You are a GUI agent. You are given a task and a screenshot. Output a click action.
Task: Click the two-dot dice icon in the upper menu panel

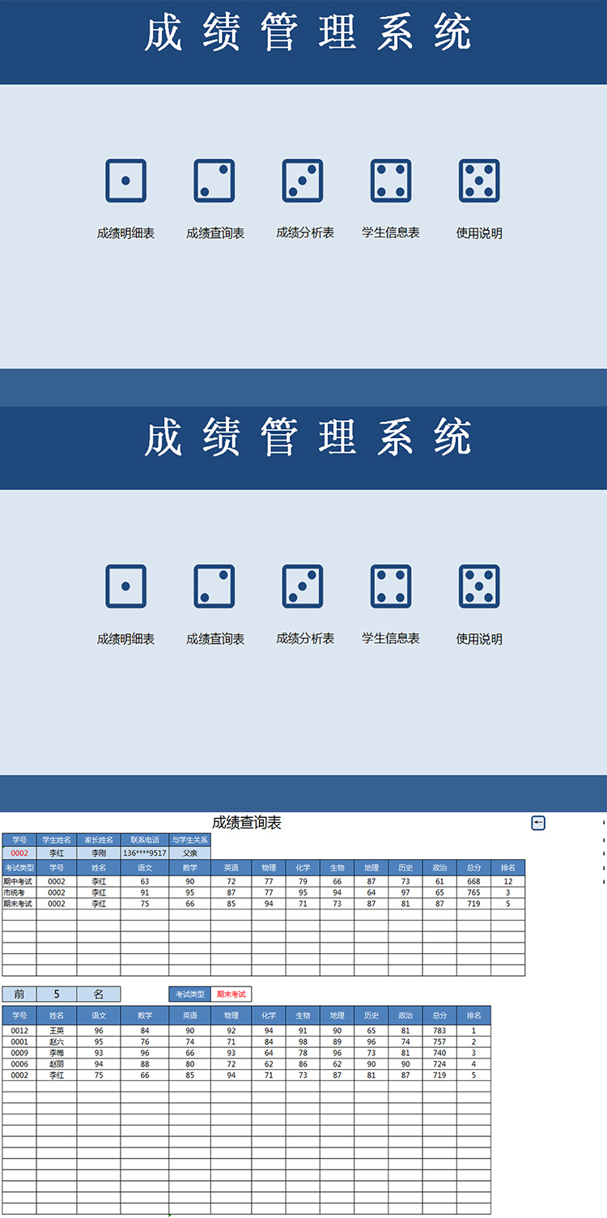[x=214, y=181]
